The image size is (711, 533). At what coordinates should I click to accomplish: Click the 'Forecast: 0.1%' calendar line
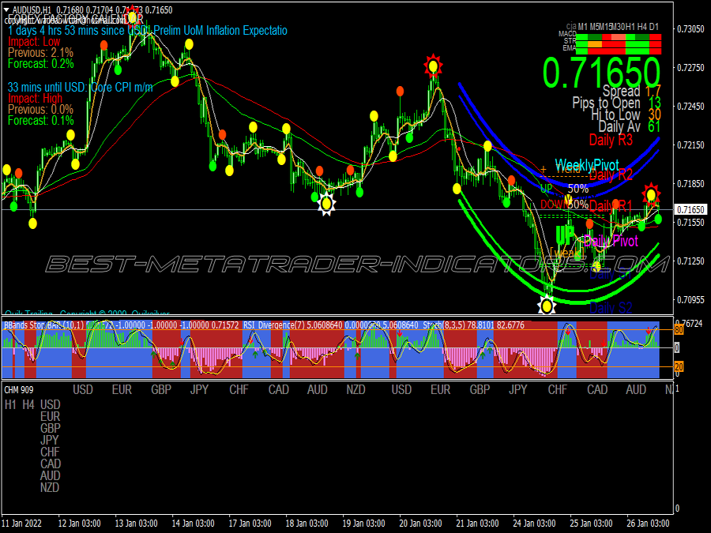41,121
